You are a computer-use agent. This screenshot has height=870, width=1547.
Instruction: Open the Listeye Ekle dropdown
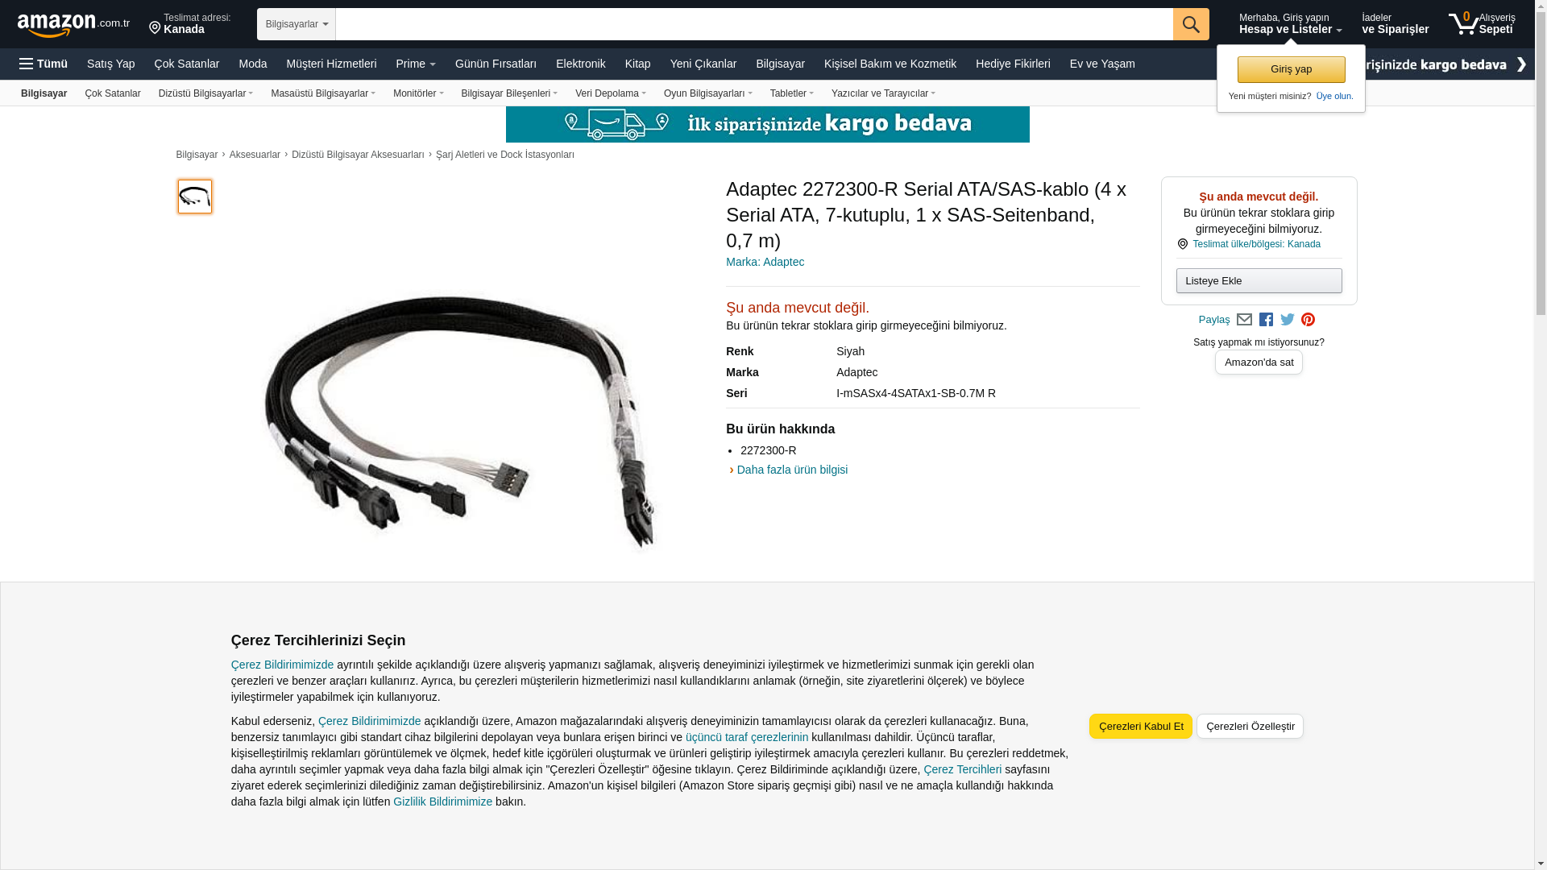[x=1259, y=280]
